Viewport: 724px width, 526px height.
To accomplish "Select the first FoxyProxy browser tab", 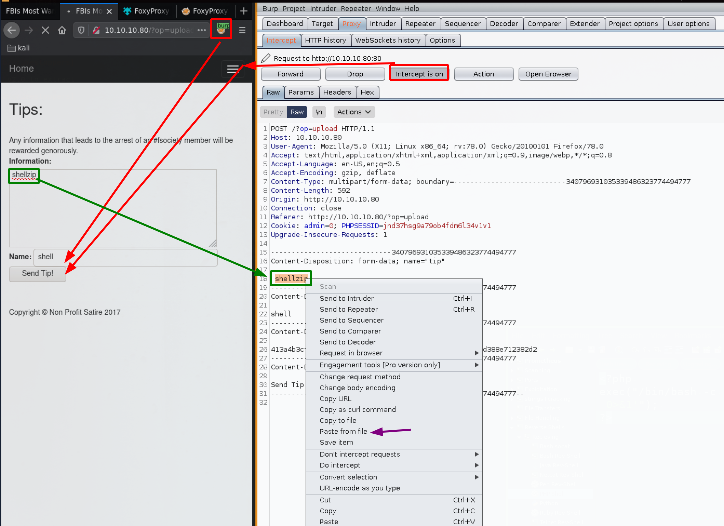I will coord(147,11).
